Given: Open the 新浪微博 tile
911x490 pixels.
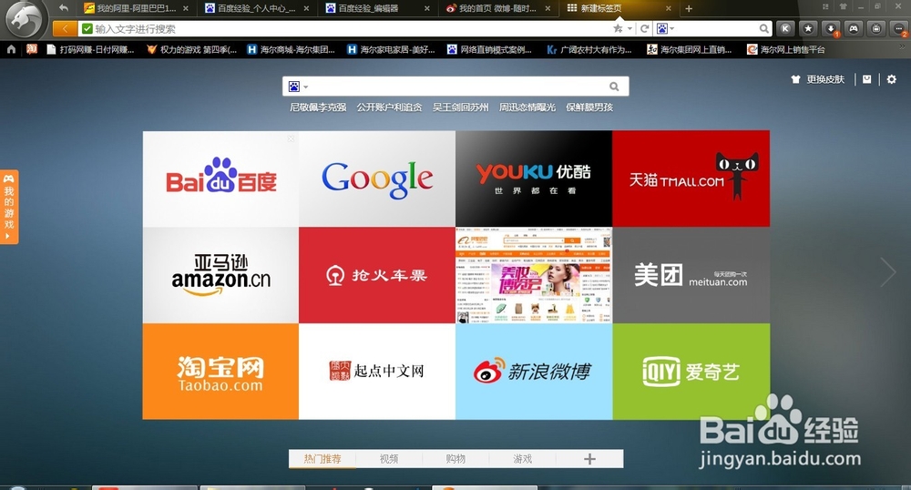Looking at the screenshot, I should pyautogui.click(x=534, y=372).
